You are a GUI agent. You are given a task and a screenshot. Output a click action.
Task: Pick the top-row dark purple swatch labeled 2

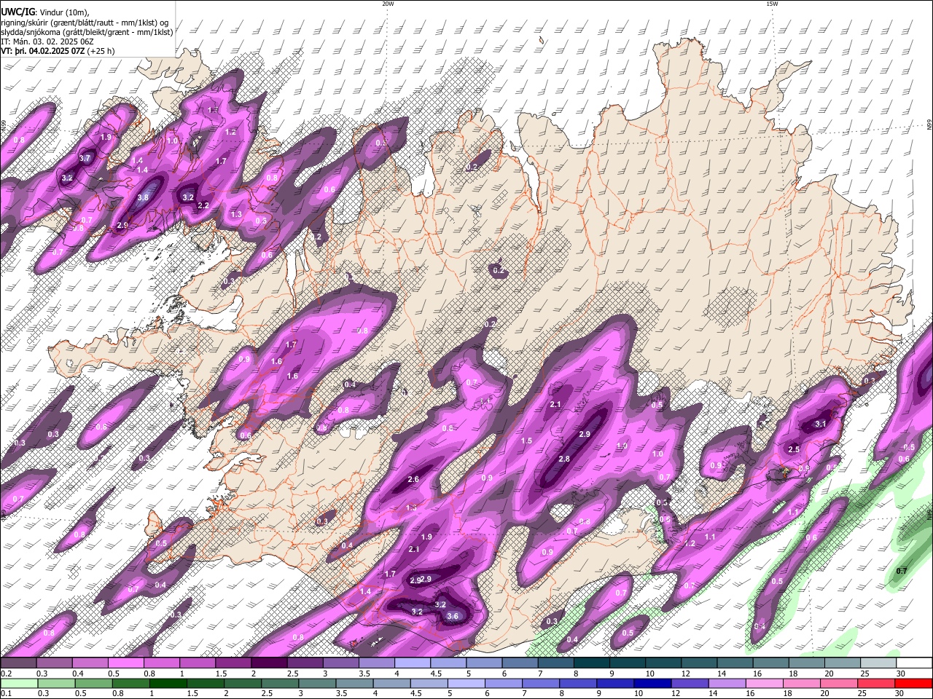pyautogui.click(x=269, y=663)
